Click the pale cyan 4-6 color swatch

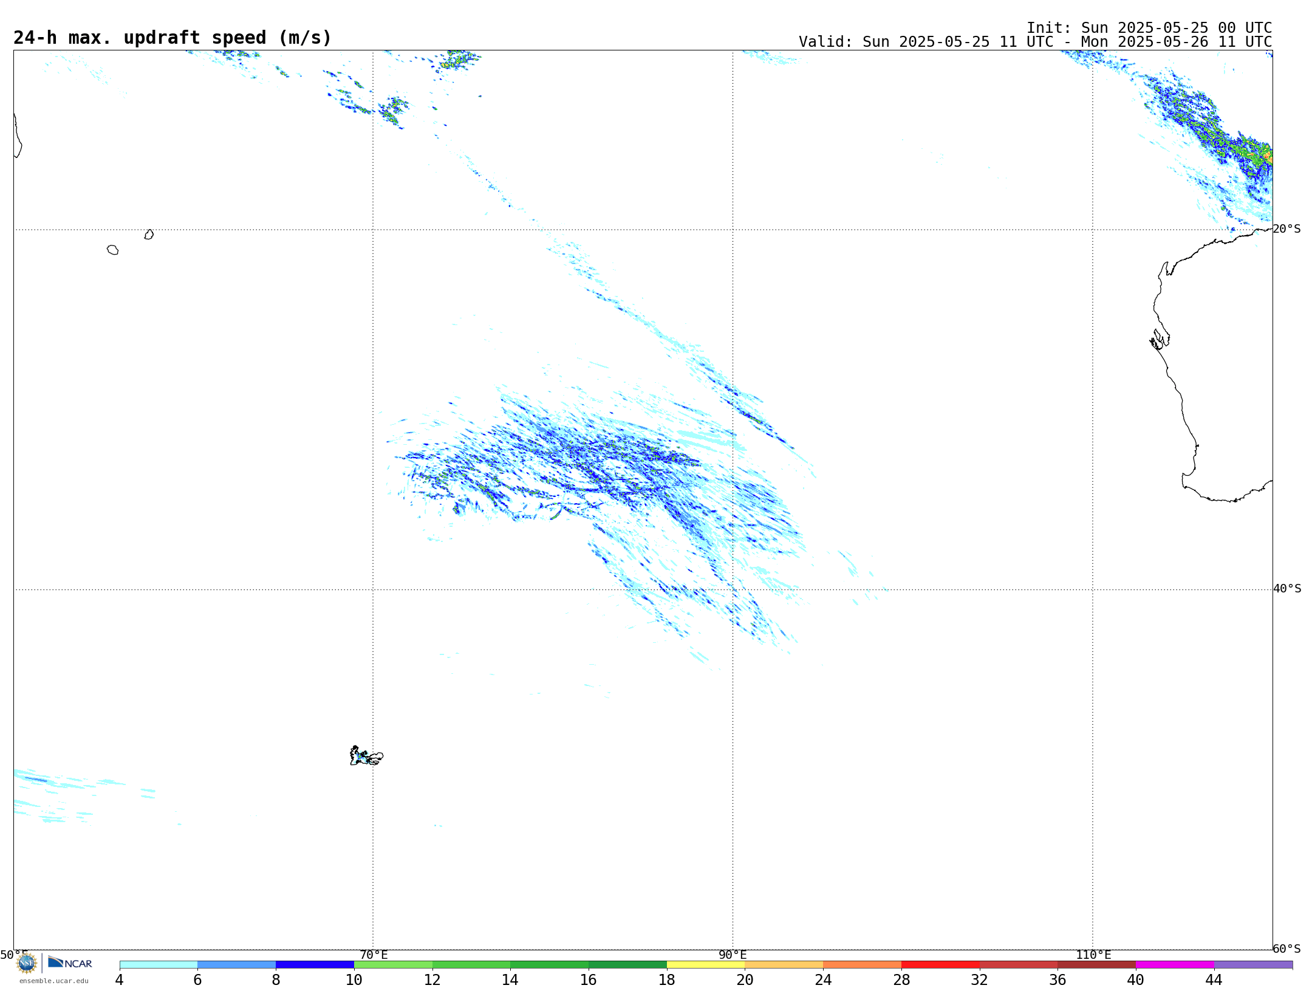(x=159, y=965)
